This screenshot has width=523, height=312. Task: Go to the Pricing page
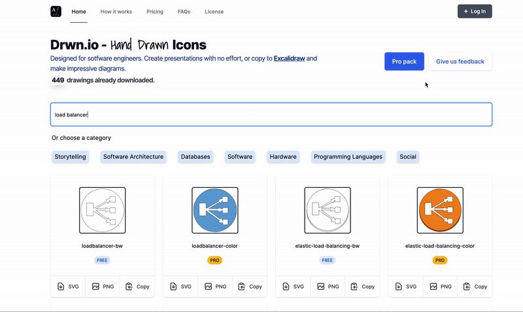point(155,12)
